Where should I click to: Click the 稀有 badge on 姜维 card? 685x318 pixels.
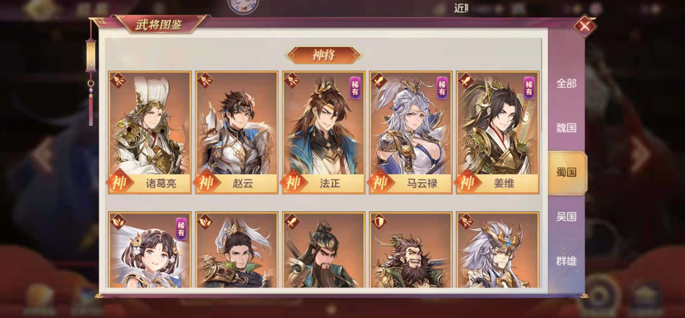[x=529, y=87]
